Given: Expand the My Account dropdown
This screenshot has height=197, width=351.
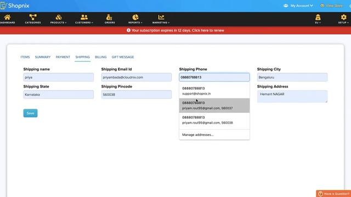Looking at the screenshot, I should [x=302, y=5].
